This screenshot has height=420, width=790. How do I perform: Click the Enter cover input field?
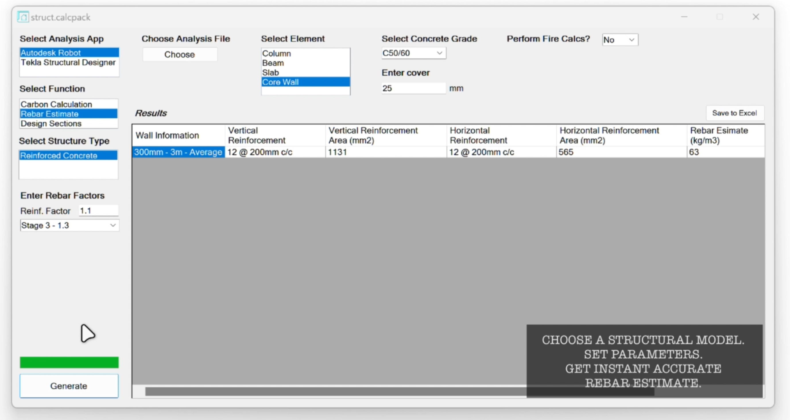pyautogui.click(x=413, y=88)
